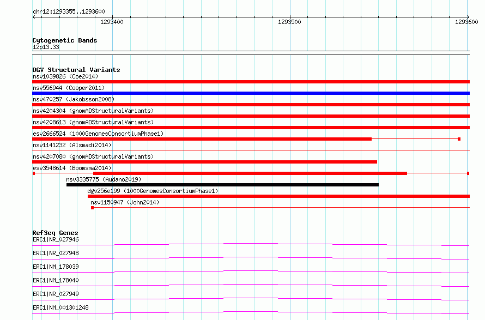Image resolution: width=485 pixels, height=320 pixels.
Task: Open esv3548614 (Boomsma2014) variant label
Action: pos(72,168)
